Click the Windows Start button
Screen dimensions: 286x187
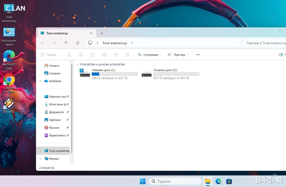tap(142, 181)
